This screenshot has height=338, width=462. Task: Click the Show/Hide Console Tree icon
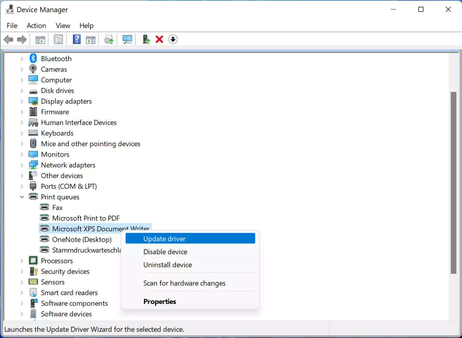[x=40, y=40]
